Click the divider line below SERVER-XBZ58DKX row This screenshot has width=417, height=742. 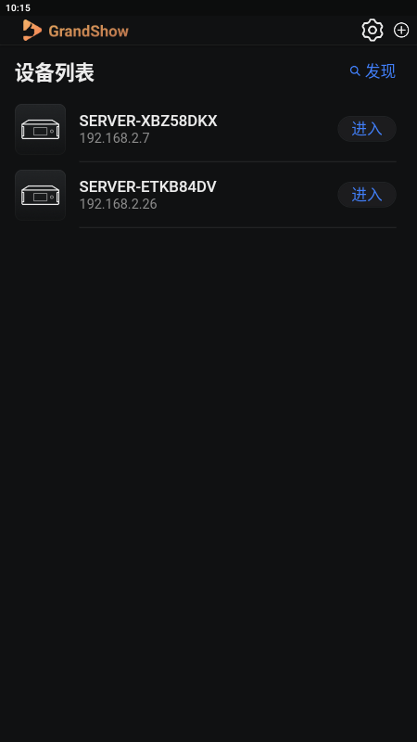[238, 161]
